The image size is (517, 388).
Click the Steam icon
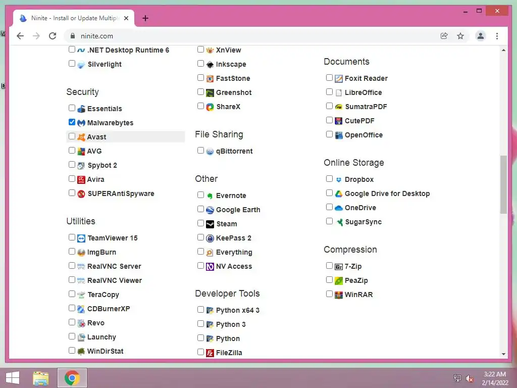pos(210,224)
